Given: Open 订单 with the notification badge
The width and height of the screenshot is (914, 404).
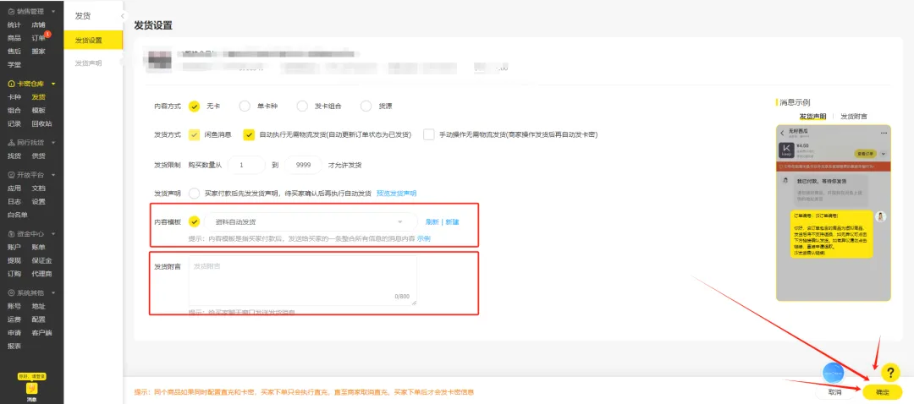Looking at the screenshot, I should click(x=38, y=38).
